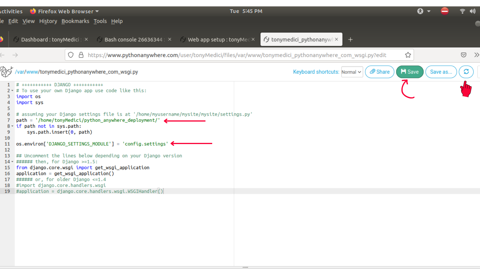This screenshot has height=270, width=480.
Task: Click the shield tracking protection icon
Action: 71,55
